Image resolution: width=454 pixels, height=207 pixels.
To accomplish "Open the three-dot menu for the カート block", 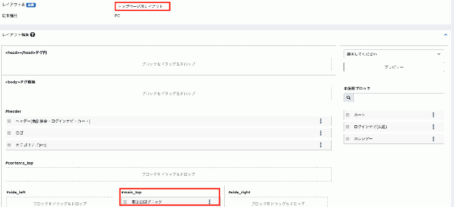I will (x=434, y=115).
